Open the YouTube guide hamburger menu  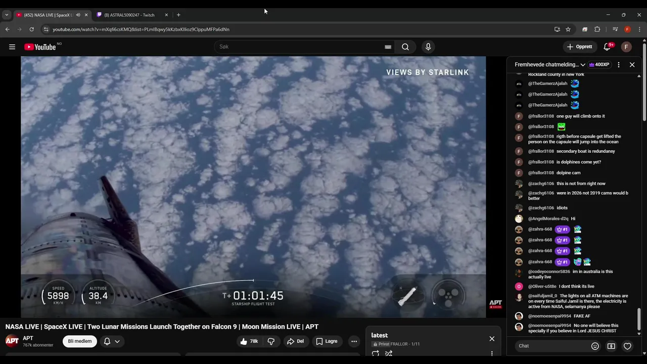[x=12, y=47]
